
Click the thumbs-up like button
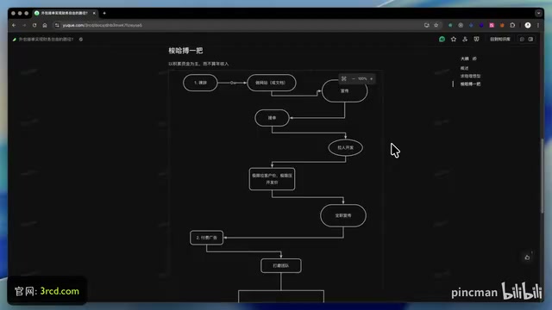[x=527, y=257]
